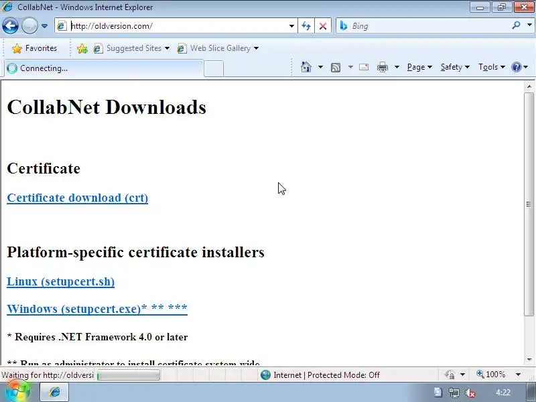This screenshot has width=536, height=402.
Task: Open Certificate download (crt) link
Action: [78, 198]
